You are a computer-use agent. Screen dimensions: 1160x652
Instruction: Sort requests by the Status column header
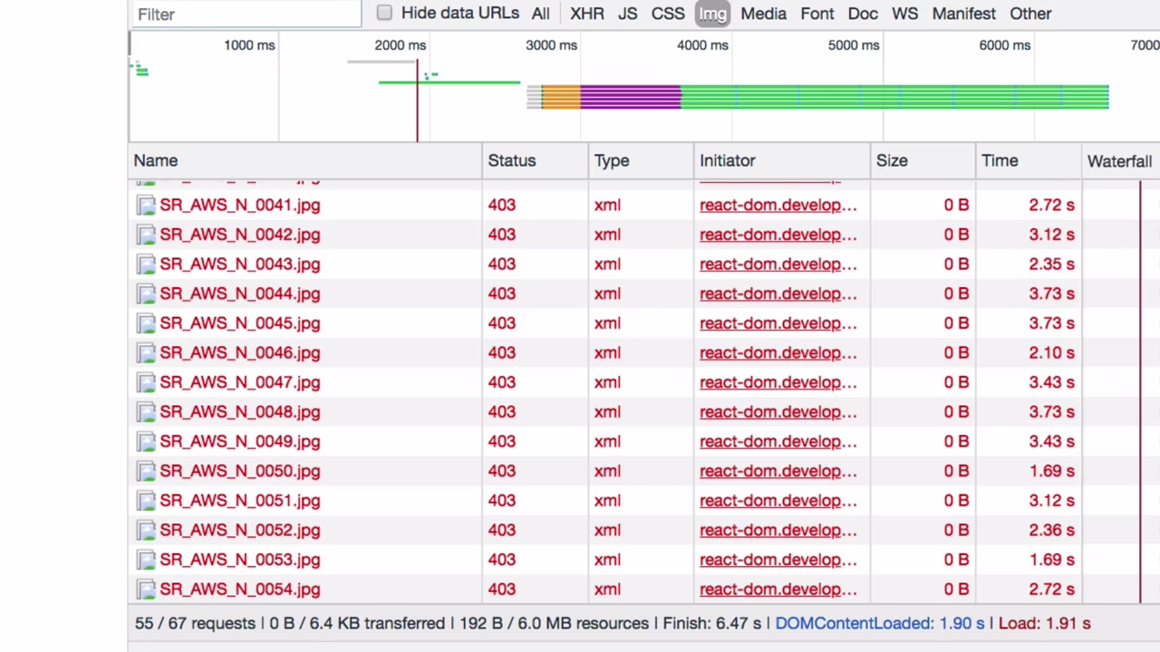[512, 160]
